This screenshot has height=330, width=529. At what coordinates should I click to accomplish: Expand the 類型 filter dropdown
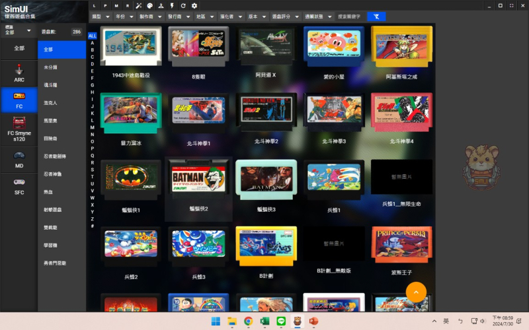coord(101,16)
